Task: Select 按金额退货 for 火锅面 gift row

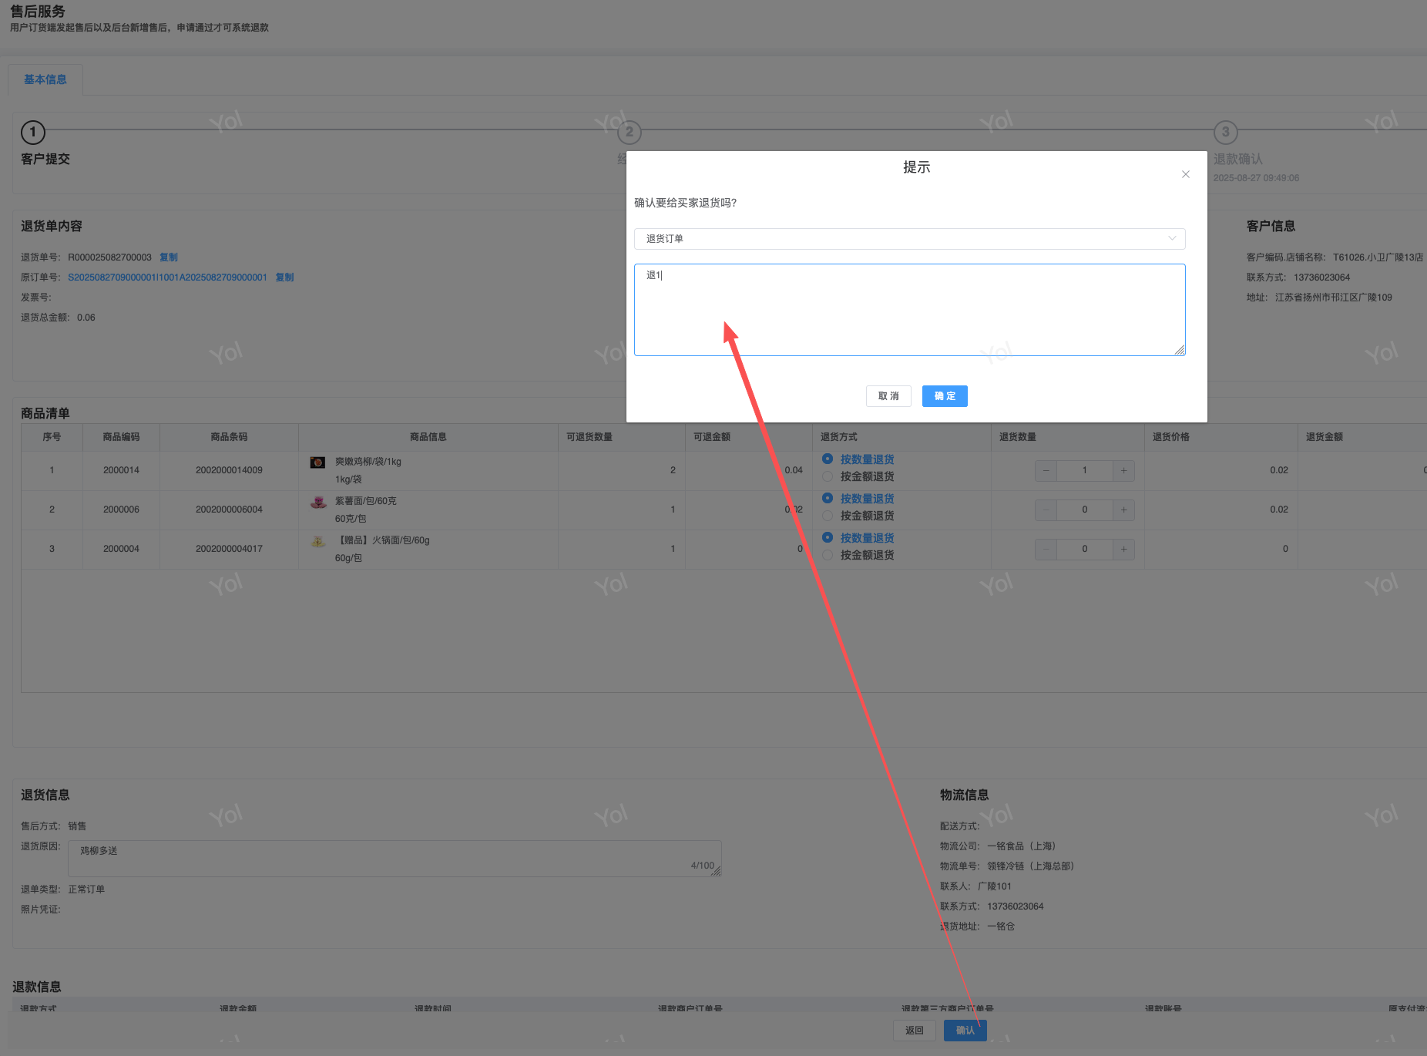Action: pos(858,555)
